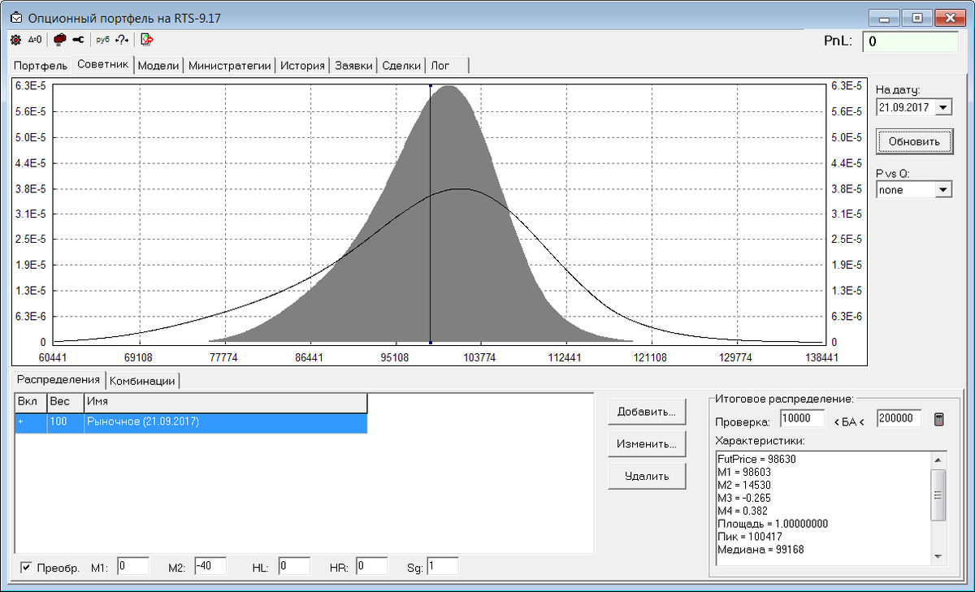This screenshot has width=975, height=592.
Task: Click the 'Площадь = 1.00000000' line
Action: pyautogui.click(x=773, y=524)
